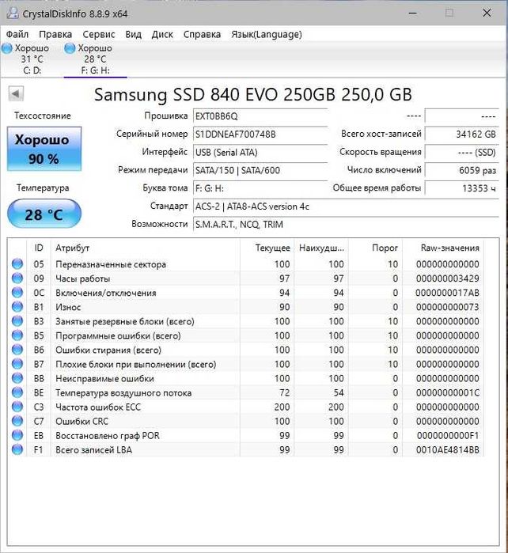Click the status orb for Включения/отключения
The width and height of the screenshot is (508, 553).
coord(17,293)
